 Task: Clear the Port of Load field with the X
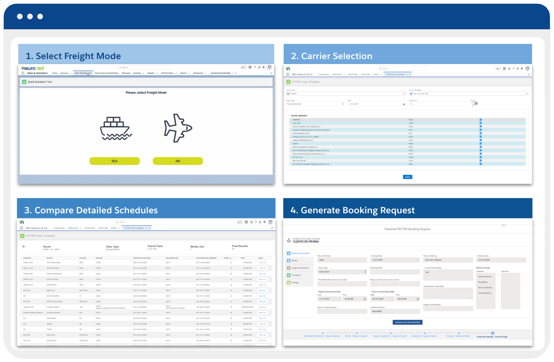coord(404,93)
